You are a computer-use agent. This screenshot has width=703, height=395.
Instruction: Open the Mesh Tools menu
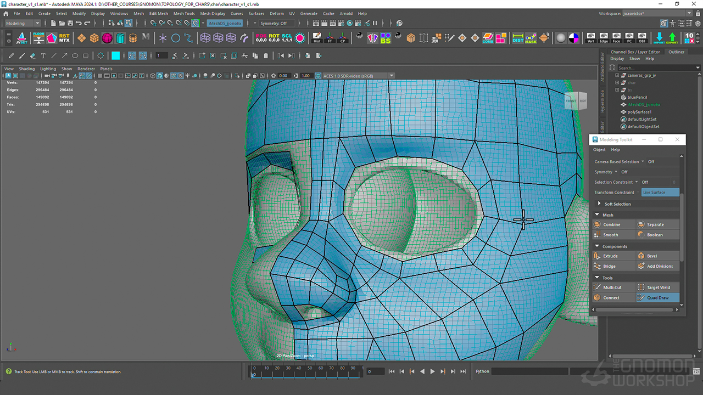[183, 14]
